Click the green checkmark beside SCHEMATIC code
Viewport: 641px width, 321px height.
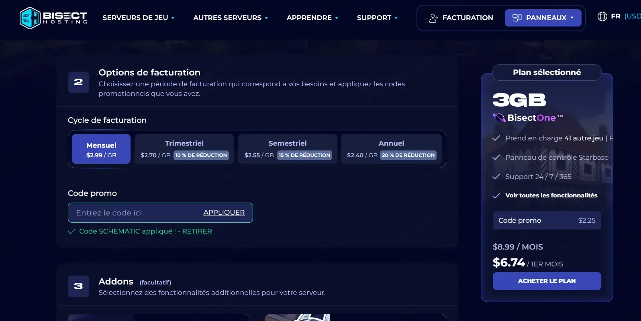click(x=71, y=232)
